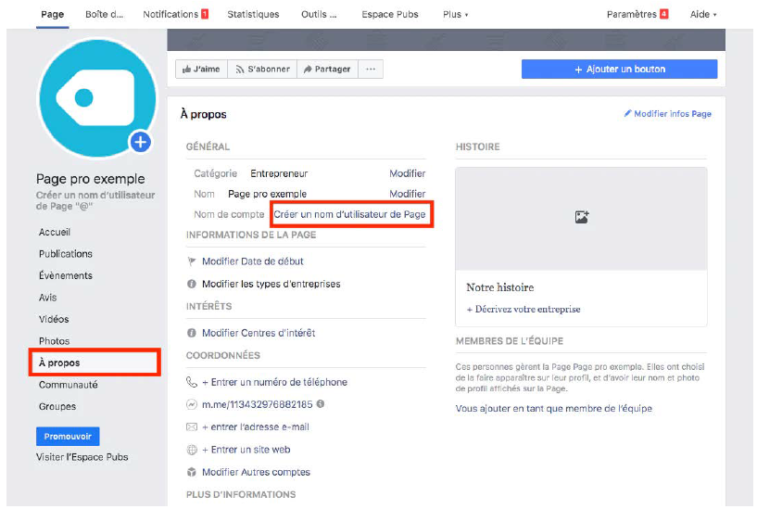Image resolution: width=757 pixels, height=509 pixels.
Task: Click the page profile picture
Action: 97,98
